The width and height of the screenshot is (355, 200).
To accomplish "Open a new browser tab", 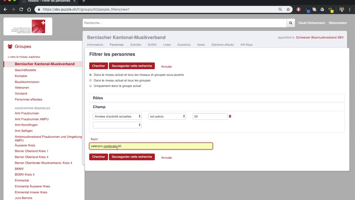I will coord(84,1).
